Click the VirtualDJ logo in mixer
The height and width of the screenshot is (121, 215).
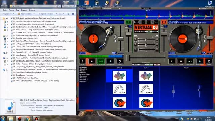click(146, 28)
